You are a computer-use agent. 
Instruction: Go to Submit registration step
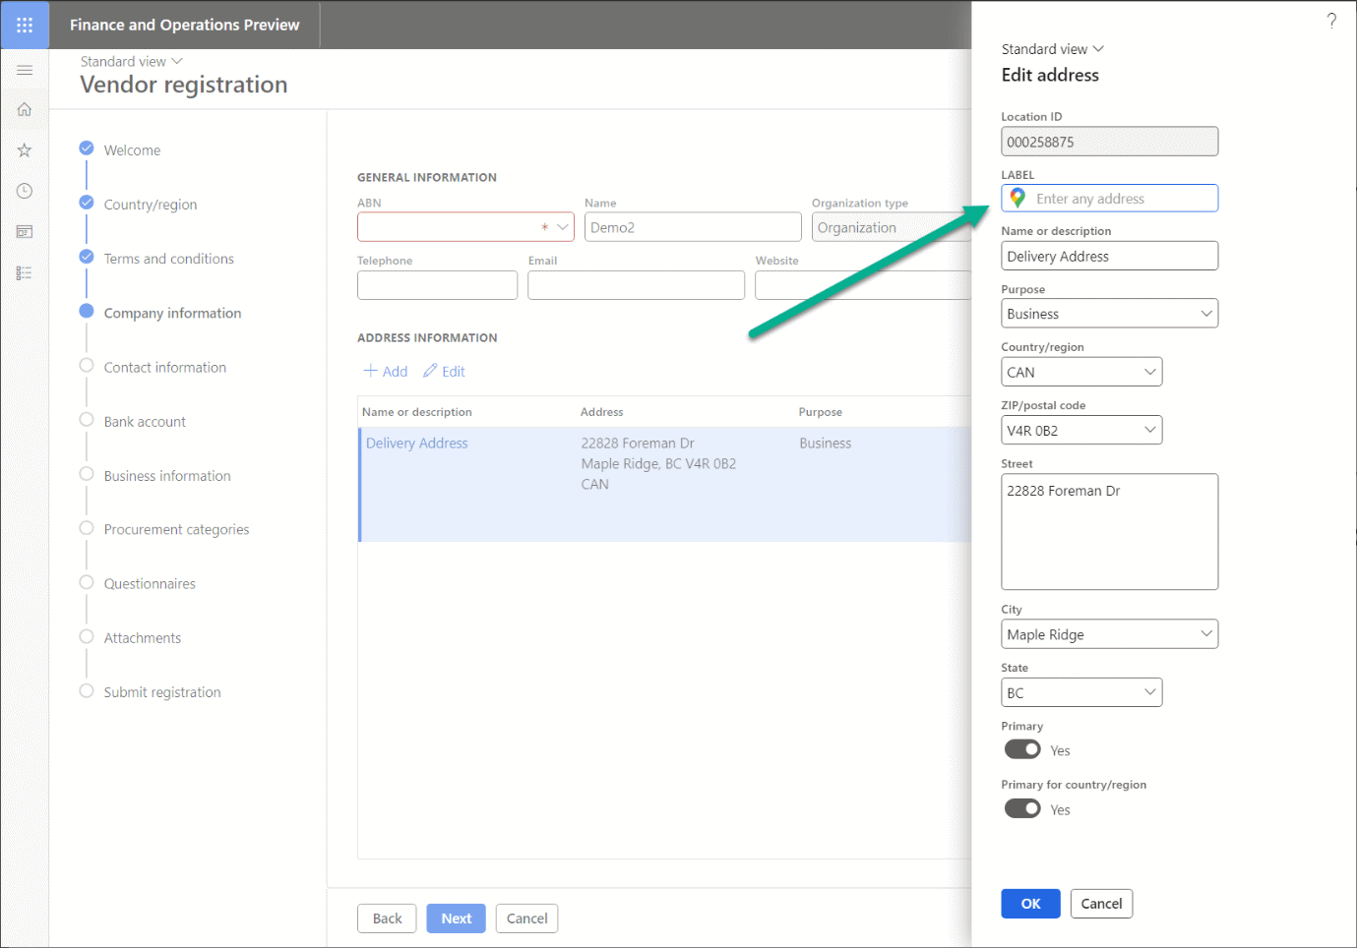click(162, 691)
